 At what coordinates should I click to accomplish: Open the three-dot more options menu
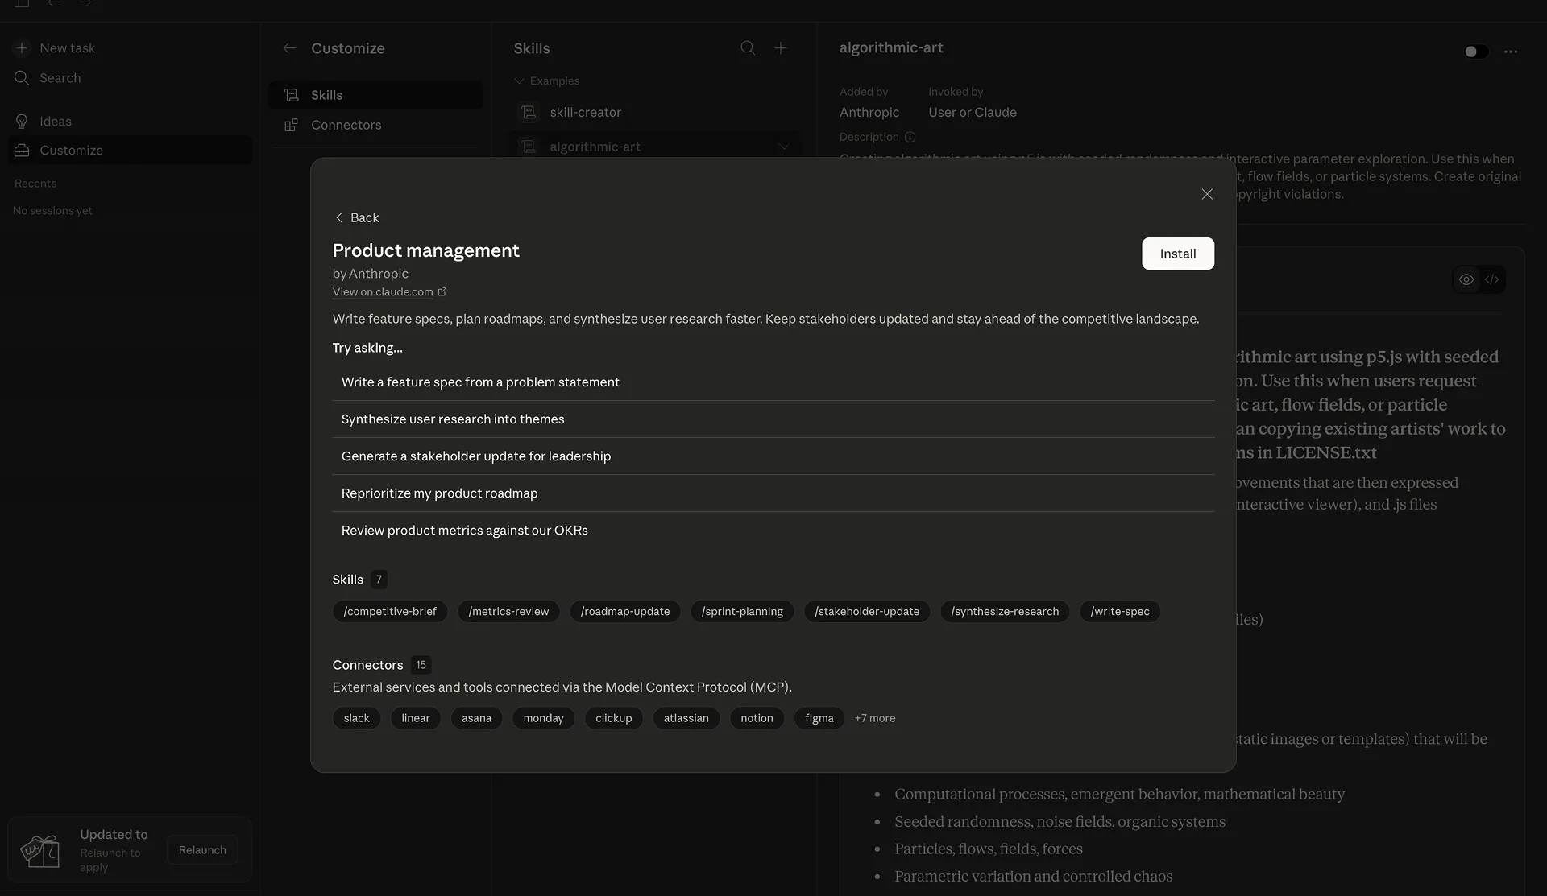(x=1511, y=52)
